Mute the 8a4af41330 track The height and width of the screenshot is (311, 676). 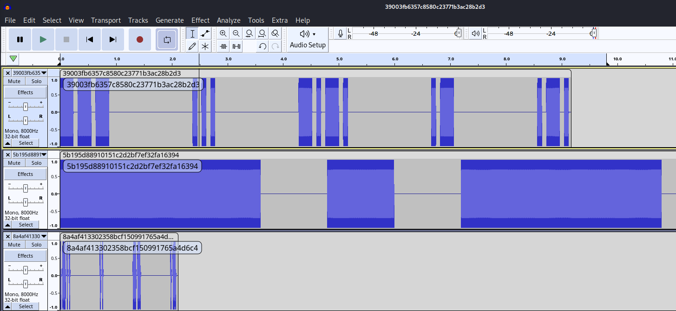tap(14, 245)
